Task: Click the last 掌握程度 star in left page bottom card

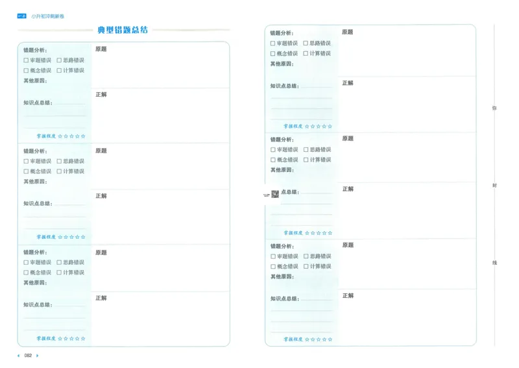Action: [x=83, y=339]
